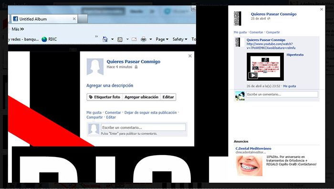
Task: Click the Agregar ubicación button
Action: click(141, 97)
